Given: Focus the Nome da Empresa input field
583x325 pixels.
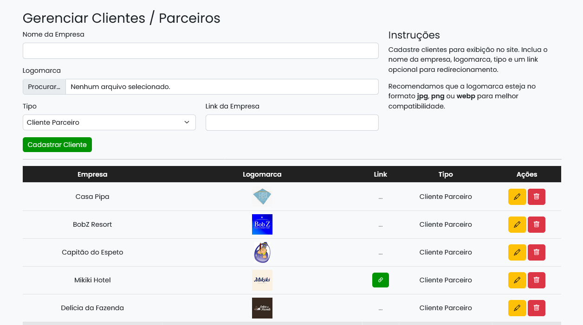Looking at the screenshot, I should pos(201,51).
